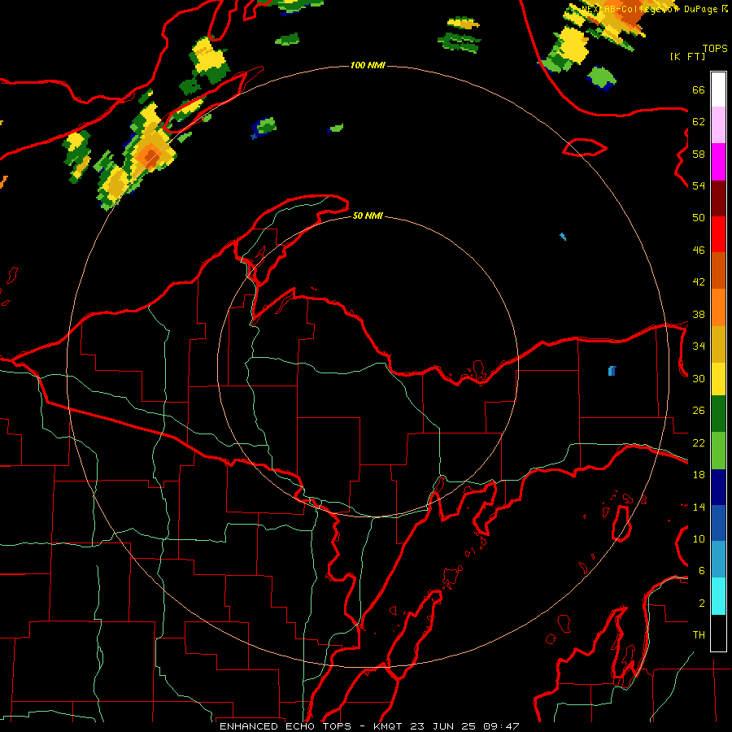The height and width of the screenshot is (732, 732).
Task: Click the black threshold swatch at legend bottom
Action: point(718,633)
